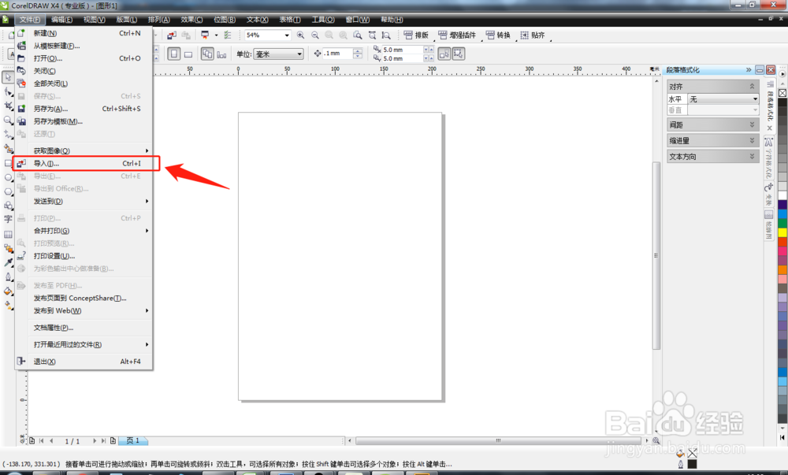The image size is (788, 475).
Task: Increase the nudge offset stepper
Action: [357, 50]
